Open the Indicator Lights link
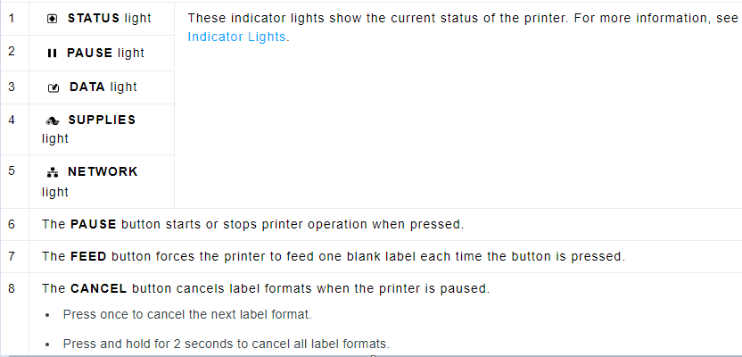 tap(237, 37)
